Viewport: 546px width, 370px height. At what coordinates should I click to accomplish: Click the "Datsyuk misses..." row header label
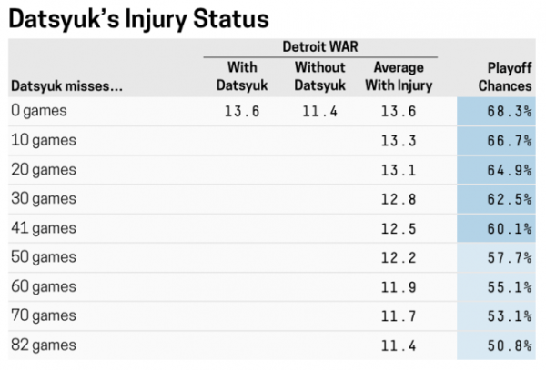66,86
